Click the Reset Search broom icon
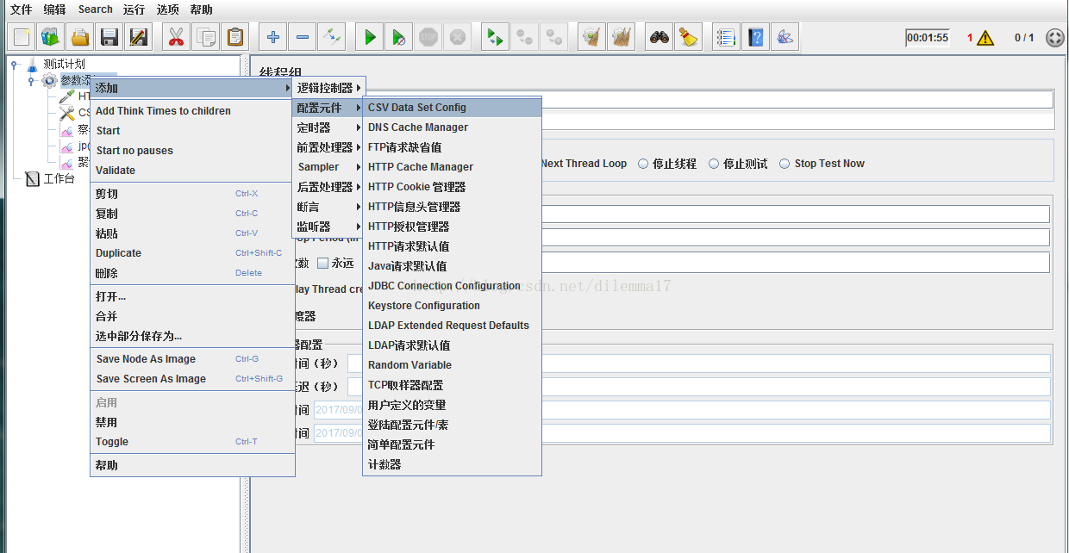Image resolution: width=1069 pixels, height=553 pixels. pyautogui.click(x=689, y=37)
